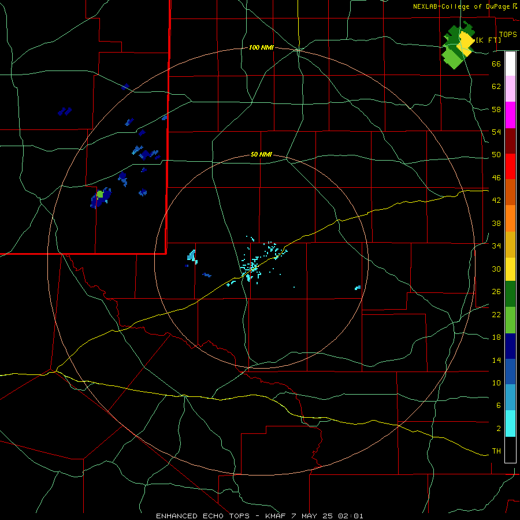Click the 'ENHANCED ECHO TOPS' product title
The image size is (520, 520).
[x=203, y=516]
